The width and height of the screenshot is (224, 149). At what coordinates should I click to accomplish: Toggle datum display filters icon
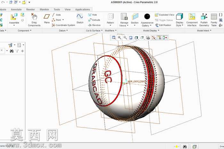click(x=154, y=38)
